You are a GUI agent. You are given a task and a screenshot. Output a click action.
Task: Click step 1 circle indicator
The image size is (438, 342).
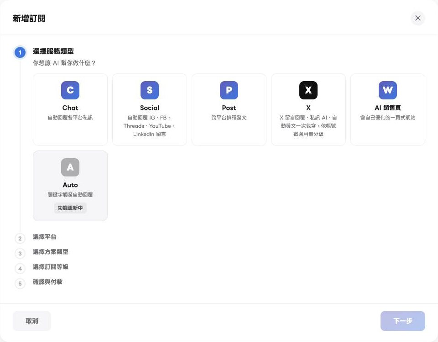click(20, 52)
